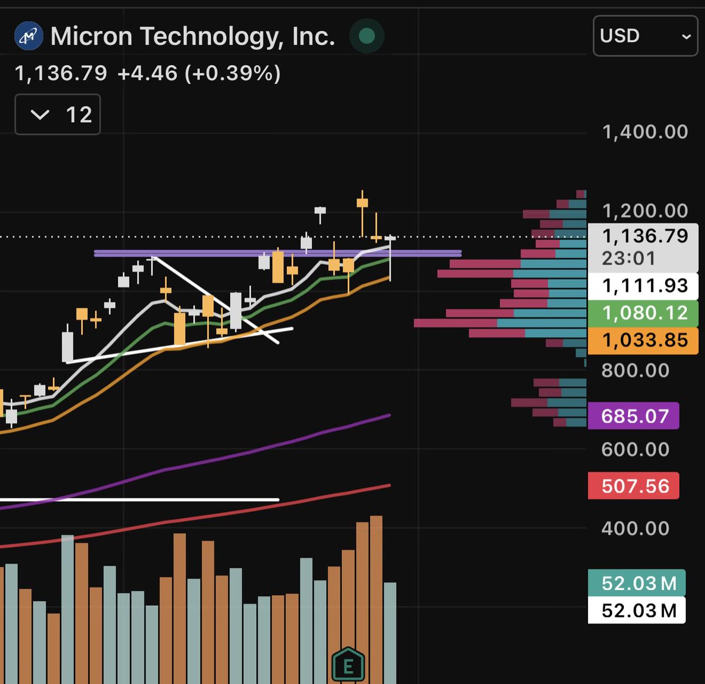Select the orange moving average label 1,033.85
Viewport: 705px width, 684px height.
pyautogui.click(x=644, y=340)
